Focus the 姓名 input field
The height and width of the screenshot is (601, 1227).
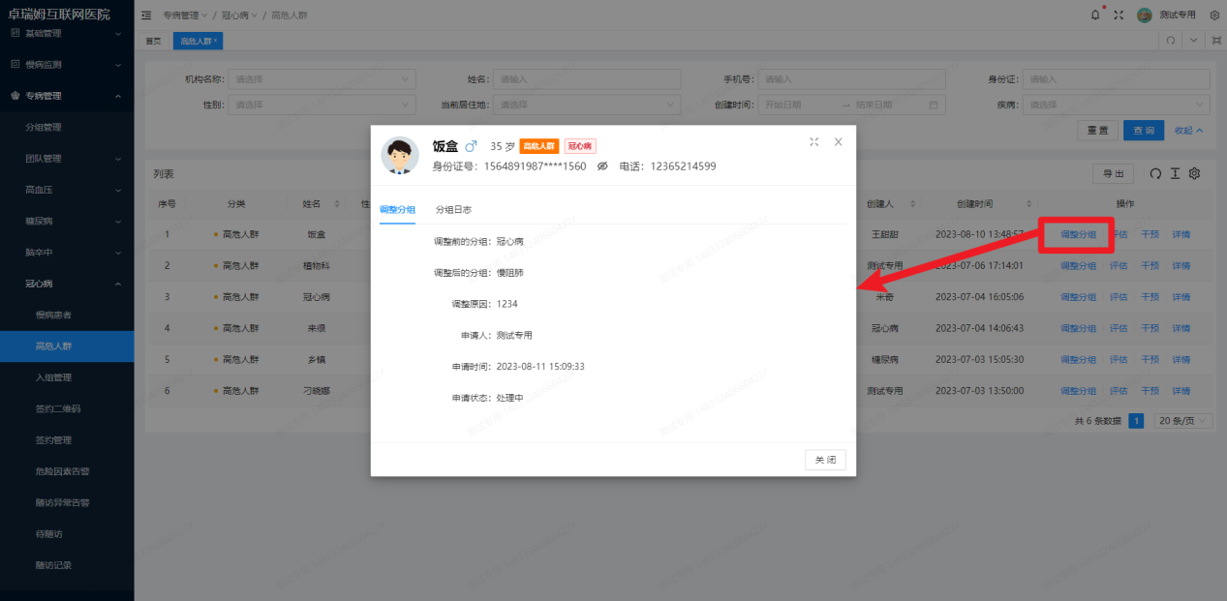589,79
